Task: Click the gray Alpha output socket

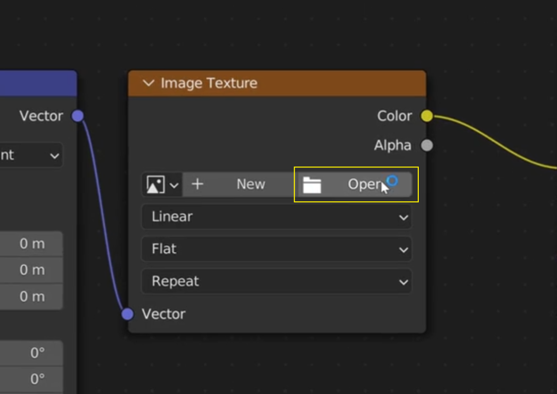Action: [x=427, y=145]
